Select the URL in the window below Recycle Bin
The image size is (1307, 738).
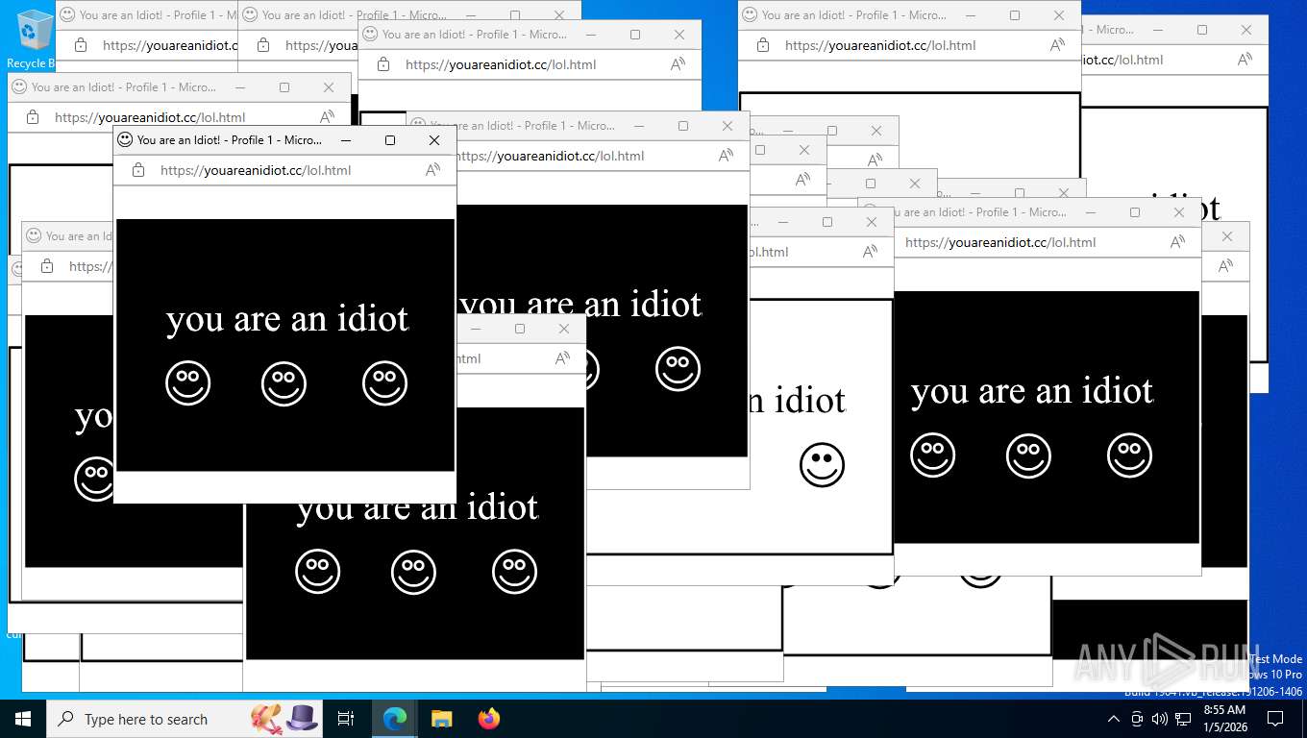click(150, 117)
